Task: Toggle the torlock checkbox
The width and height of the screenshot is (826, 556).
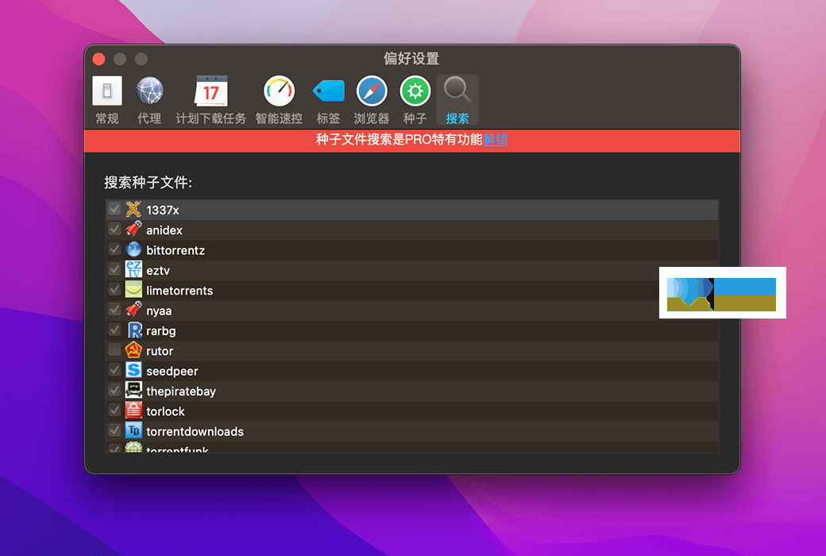Action: [x=114, y=410]
